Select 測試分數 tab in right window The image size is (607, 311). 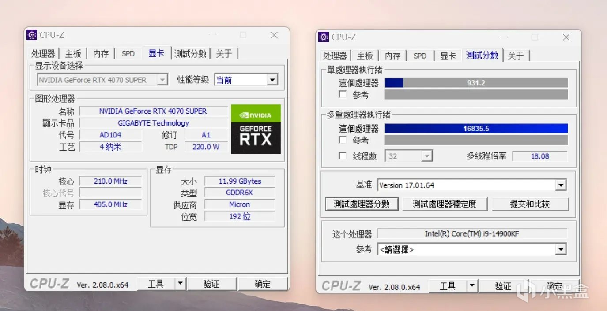pos(482,55)
